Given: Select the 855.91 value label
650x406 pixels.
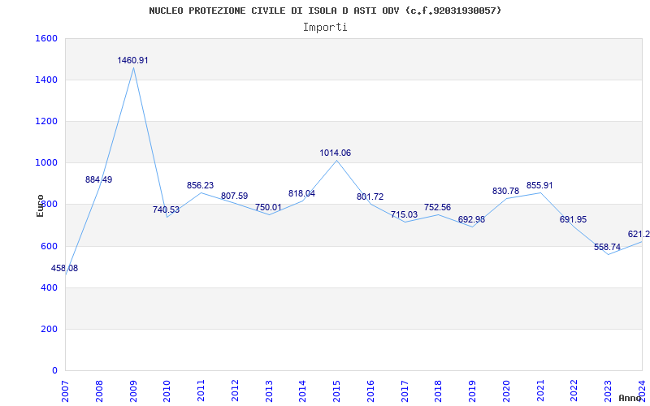Looking at the screenshot, I should point(539,186).
